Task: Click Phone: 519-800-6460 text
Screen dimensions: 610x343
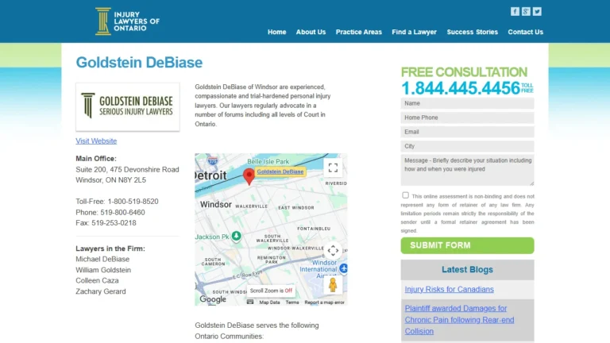Action: [x=110, y=212]
